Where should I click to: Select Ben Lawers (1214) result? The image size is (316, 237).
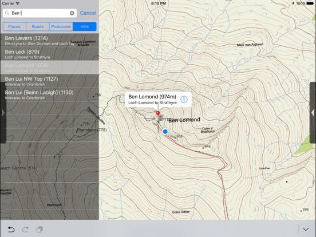click(50, 40)
